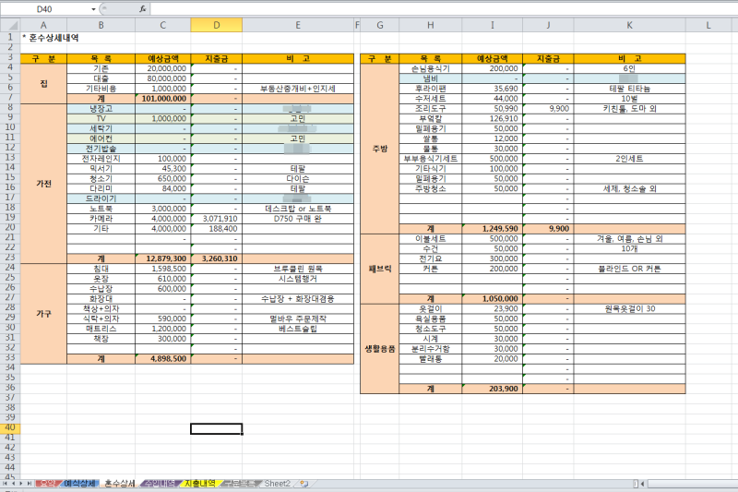Click the 3,071,910 spending cell
Image resolution: width=738 pixels, height=492 pixels.
tap(217, 219)
